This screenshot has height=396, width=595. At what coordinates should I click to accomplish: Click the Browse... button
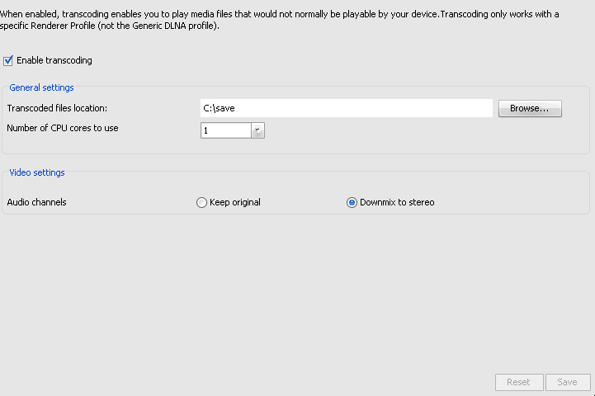click(529, 108)
